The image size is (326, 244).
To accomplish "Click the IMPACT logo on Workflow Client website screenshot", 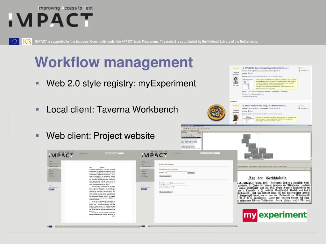I will (154, 155).
